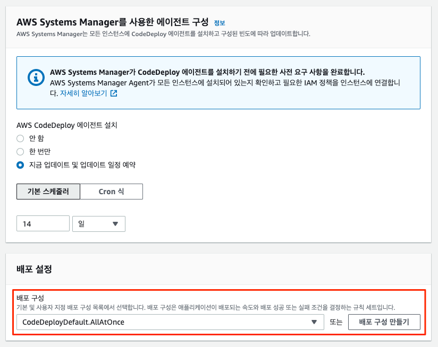Click the AWS Systems Manager를 사용한 에이전트 구성 heading
Screen dimensions: 438x347
(x=113, y=22)
